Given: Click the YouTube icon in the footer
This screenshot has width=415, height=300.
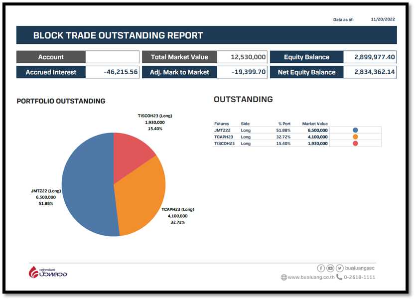Looking at the screenshot, I should pos(330,268).
